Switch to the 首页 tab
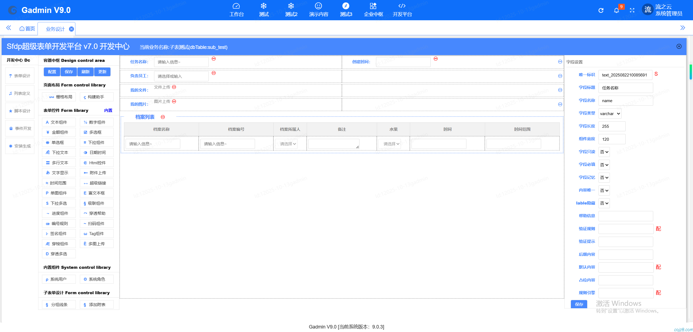Screen dimensions: 693x332 [27, 29]
